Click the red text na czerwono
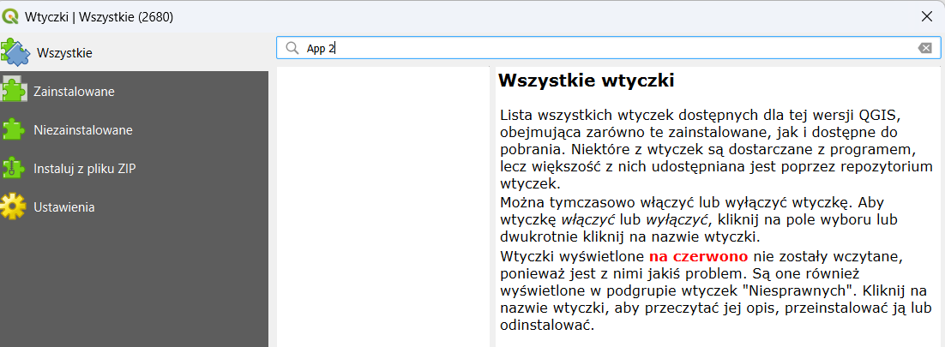This screenshot has height=347, width=945. click(698, 257)
